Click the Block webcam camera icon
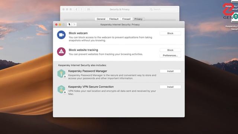The width and height of the screenshot is (238, 134). click(x=61, y=35)
